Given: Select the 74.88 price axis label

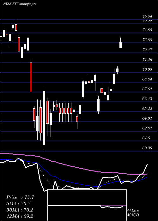Looking at the screenshot, I should 148,30.
